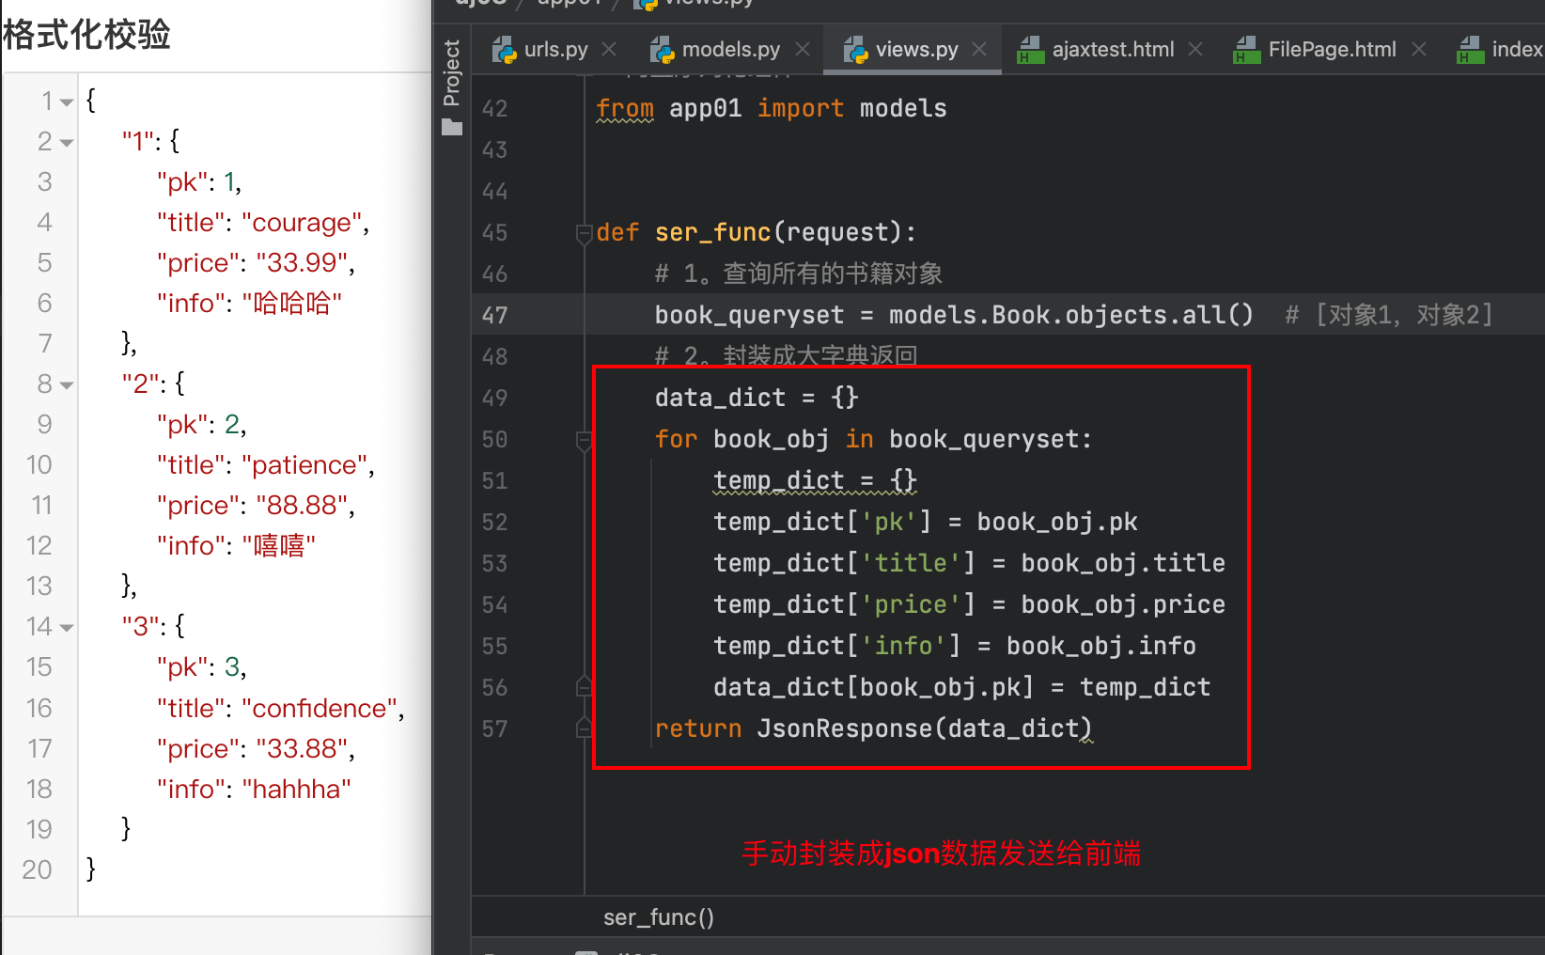
Task: Close the models.py tab
Action: click(x=803, y=49)
